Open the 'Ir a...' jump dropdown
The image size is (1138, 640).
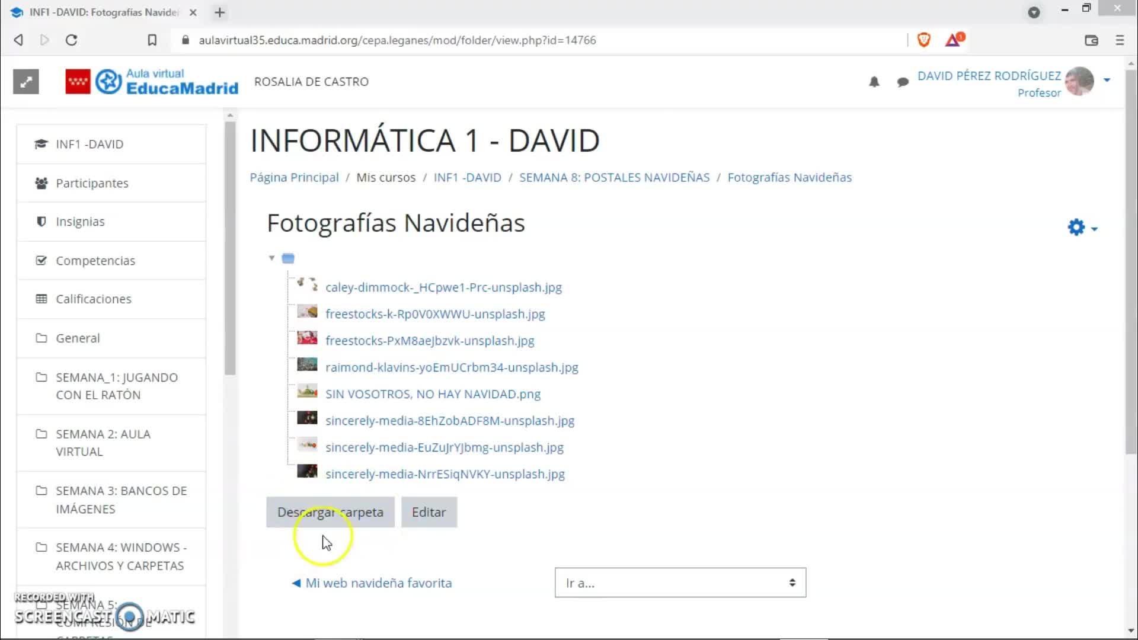[x=680, y=583]
